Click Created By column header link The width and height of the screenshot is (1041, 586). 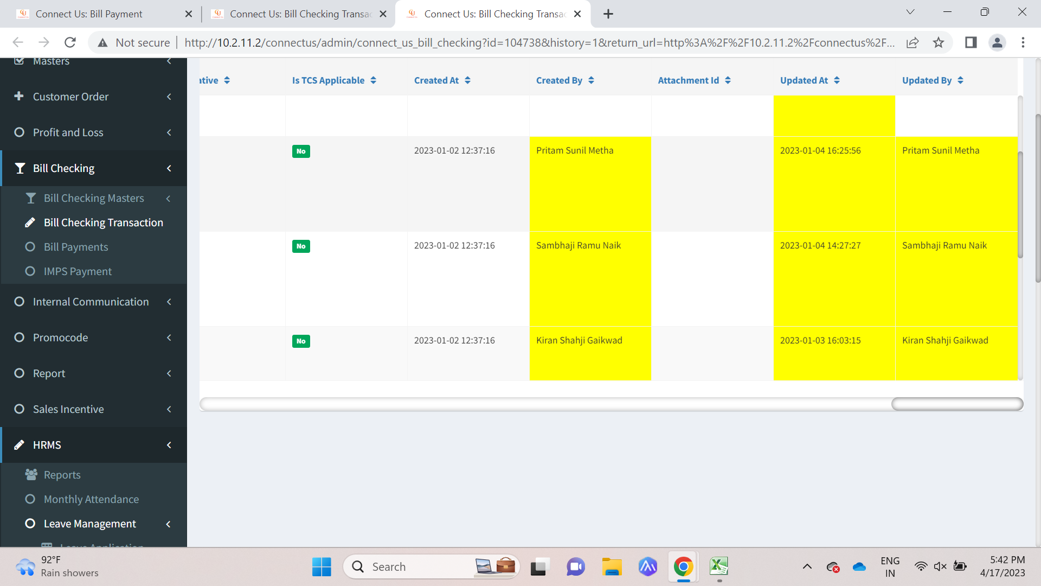559,80
